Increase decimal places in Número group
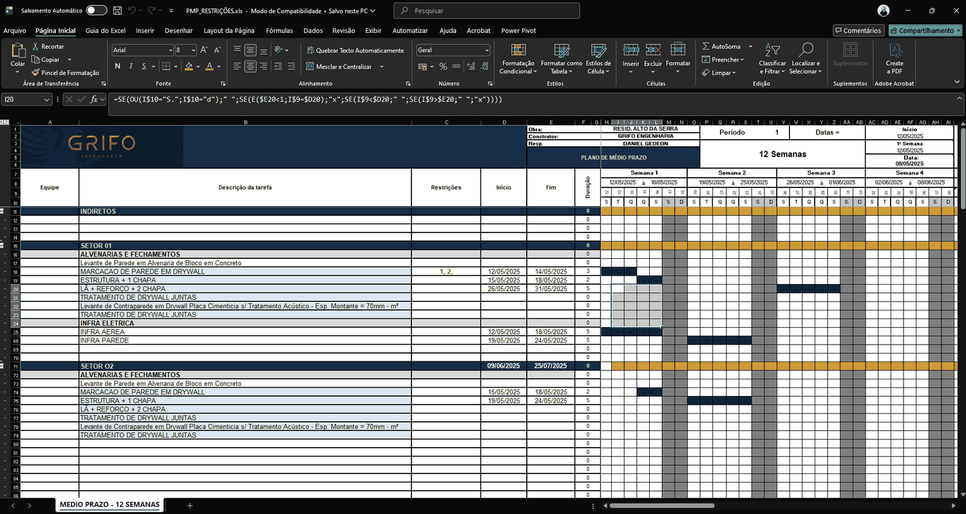 point(471,66)
